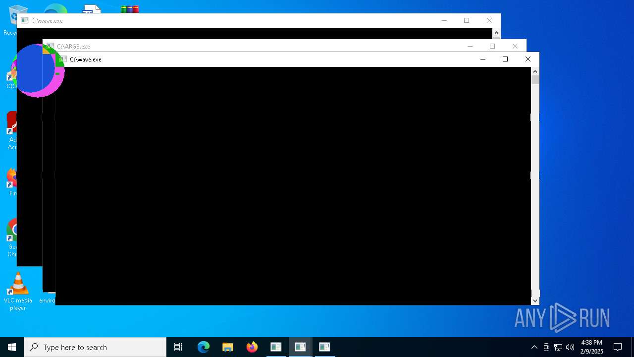Launch Microsoft Edge from the taskbar

tap(204, 347)
